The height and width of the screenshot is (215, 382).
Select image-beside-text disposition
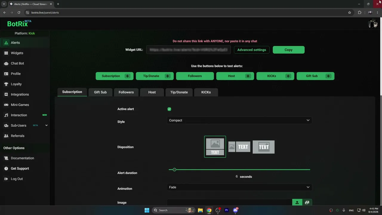click(x=239, y=147)
